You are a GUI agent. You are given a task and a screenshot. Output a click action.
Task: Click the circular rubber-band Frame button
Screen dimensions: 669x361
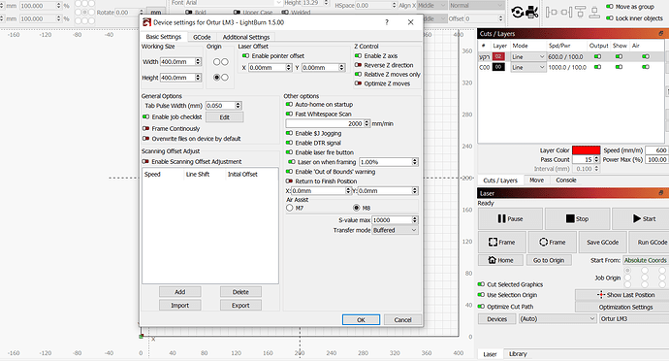[552, 243]
